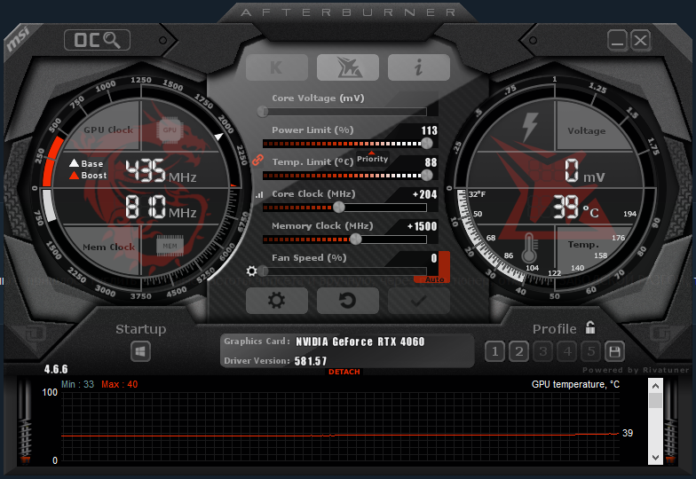
Task: Click the 39 °C temperature readout
Action: [x=575, y=208]
